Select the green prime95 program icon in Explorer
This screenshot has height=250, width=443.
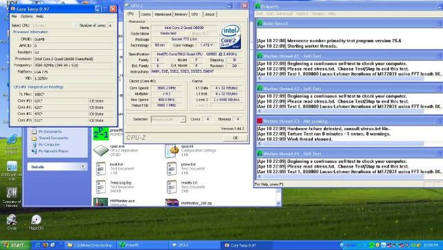100,134
